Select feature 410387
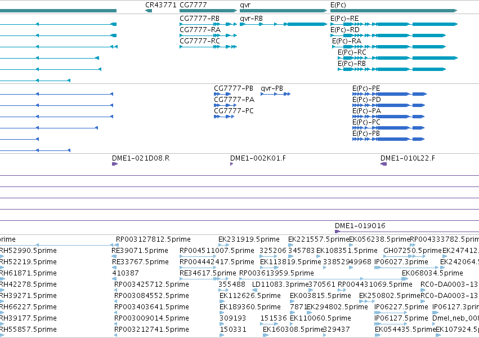Image resolution: width=479 pixels, height=338 pixels. (x=126, y=273)
